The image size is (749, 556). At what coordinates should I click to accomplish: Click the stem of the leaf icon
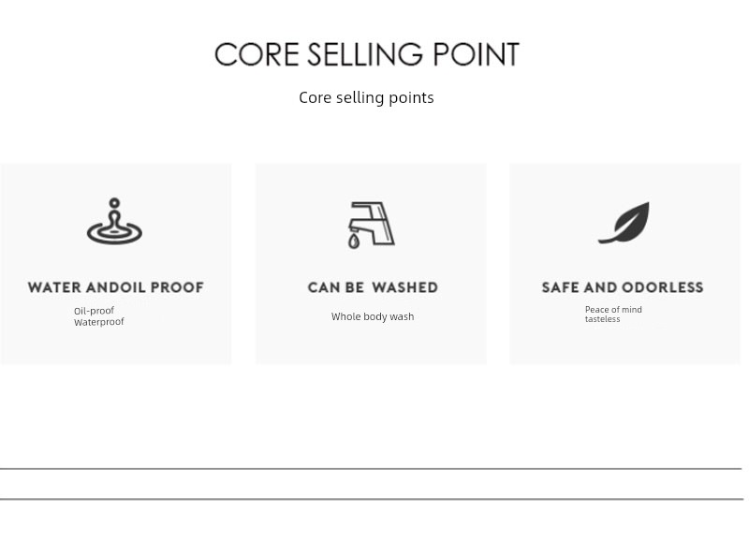607,241
